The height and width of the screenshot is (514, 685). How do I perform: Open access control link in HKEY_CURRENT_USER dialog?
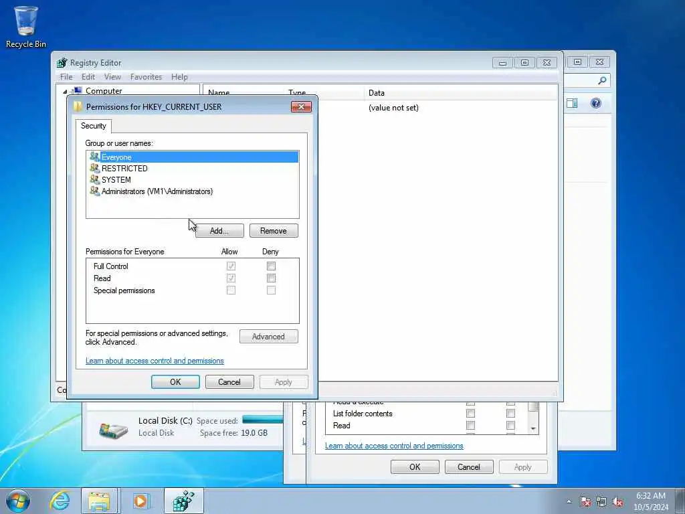[155, 361]
